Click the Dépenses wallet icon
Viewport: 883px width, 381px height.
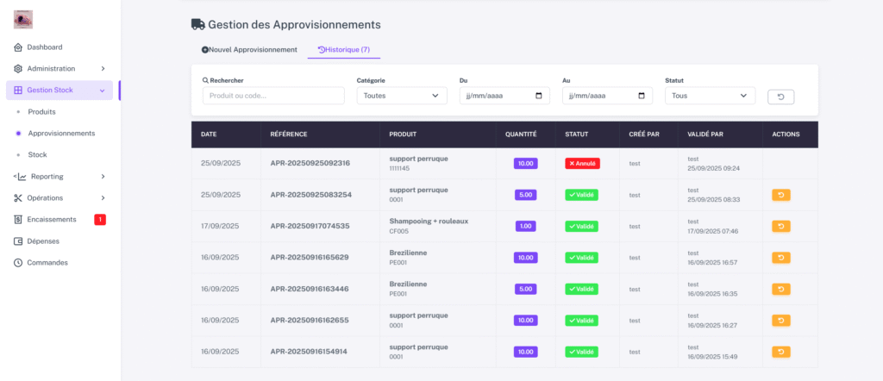[19, 240]
